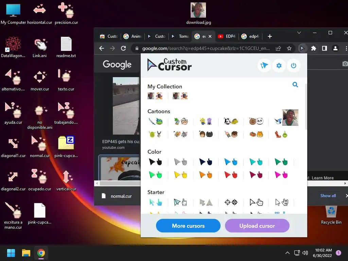
Task: Select second cursor pack in My Collection
Action: 180,96
